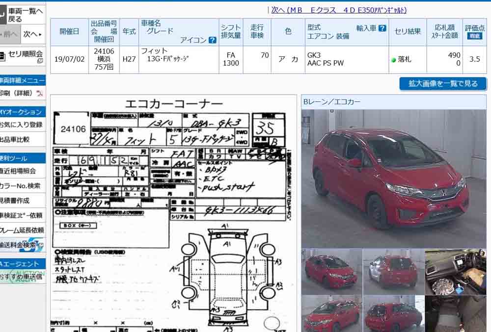Follow the next-vehicle link 次へ (MB Eクラス)
Image resolution: width=491 pixels, height=332 pixels.
coord(339,10)
